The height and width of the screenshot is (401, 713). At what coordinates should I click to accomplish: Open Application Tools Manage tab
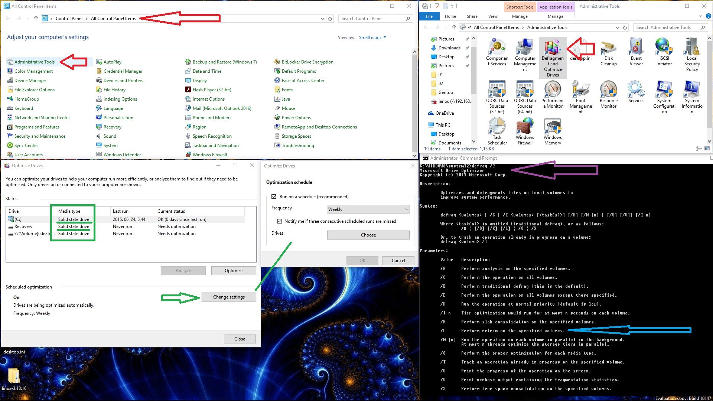555,16
